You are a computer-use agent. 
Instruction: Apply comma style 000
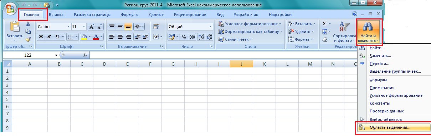coord(192,37)
